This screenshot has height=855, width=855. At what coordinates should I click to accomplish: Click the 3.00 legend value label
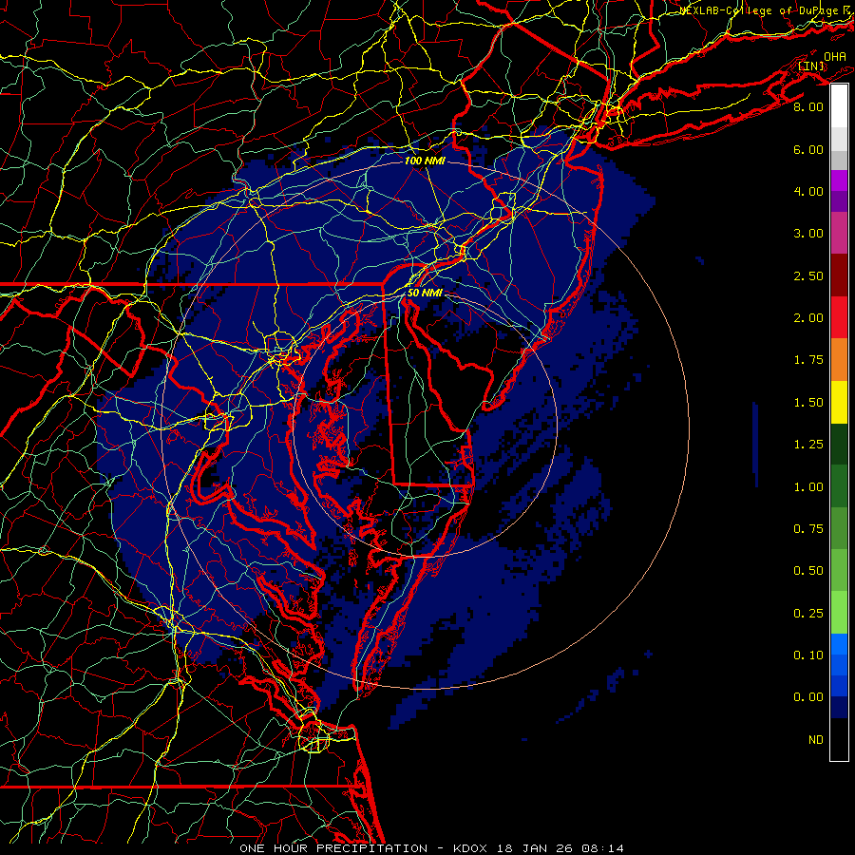[808, 234]
